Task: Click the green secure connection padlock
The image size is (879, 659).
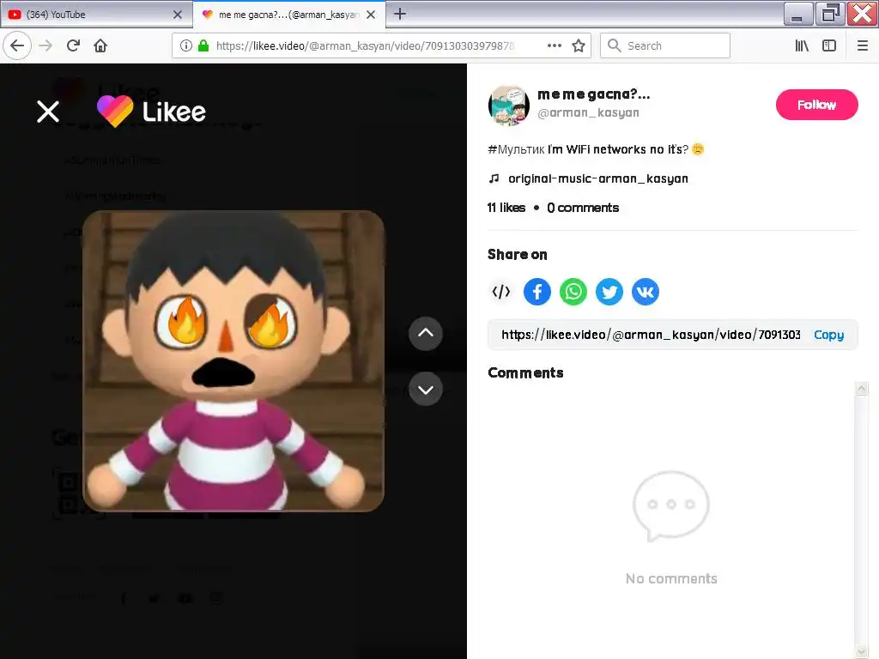Action: pyautogui.click(x=203, y=45)
